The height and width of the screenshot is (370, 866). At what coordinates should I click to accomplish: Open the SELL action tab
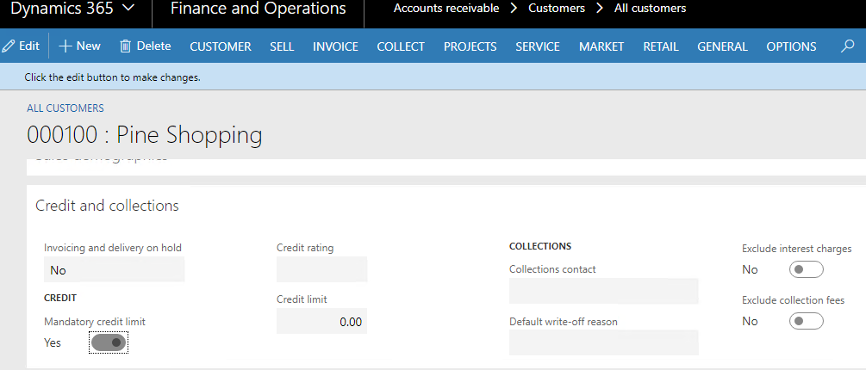pos(282,46)
